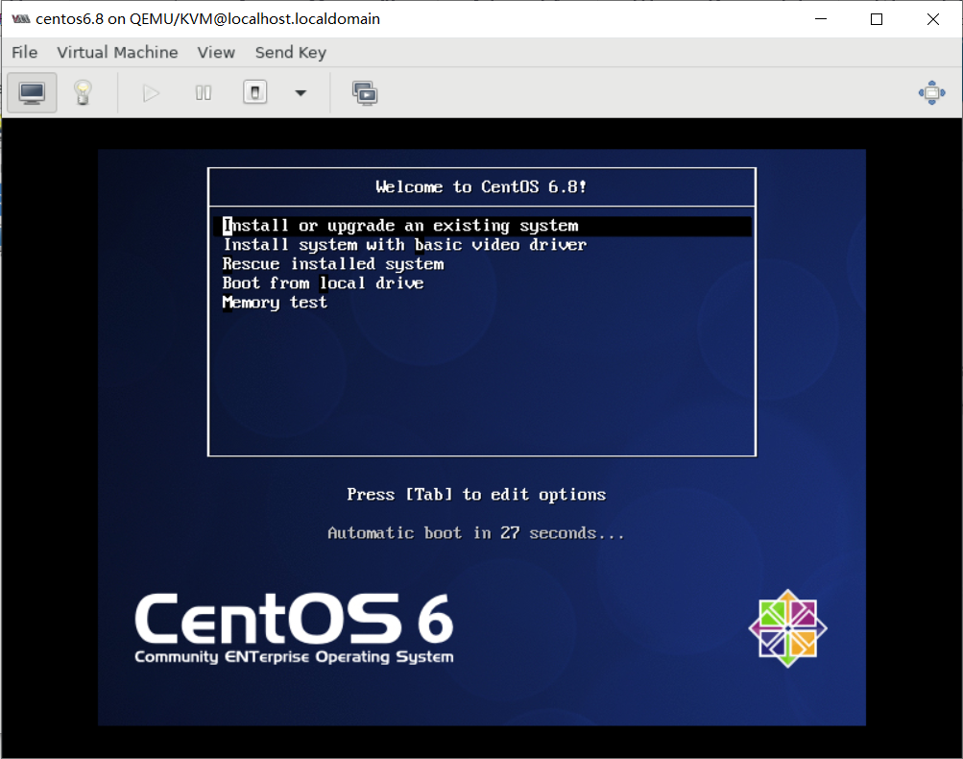Click the Run virtual machine play button

(x=151, y=93)
